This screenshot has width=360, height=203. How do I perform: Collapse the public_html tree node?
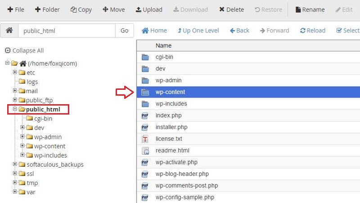15,109
